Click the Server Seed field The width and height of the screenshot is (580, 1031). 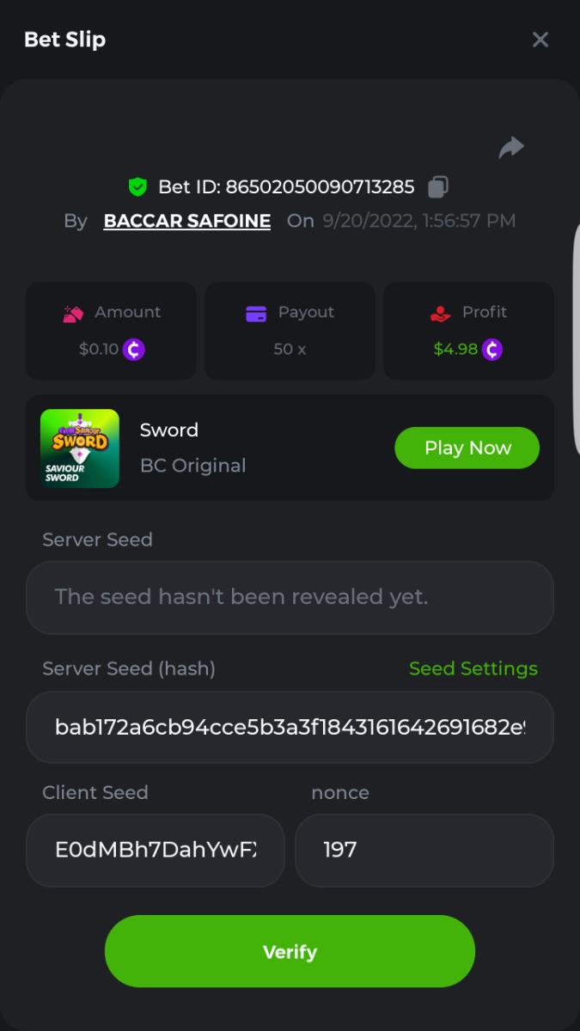[290, 597]
